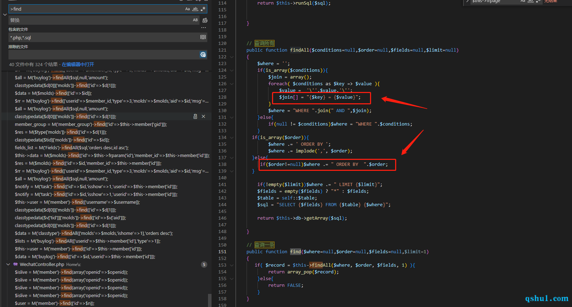Open result $lists = M('buylog')->findAll

(88, 241)
